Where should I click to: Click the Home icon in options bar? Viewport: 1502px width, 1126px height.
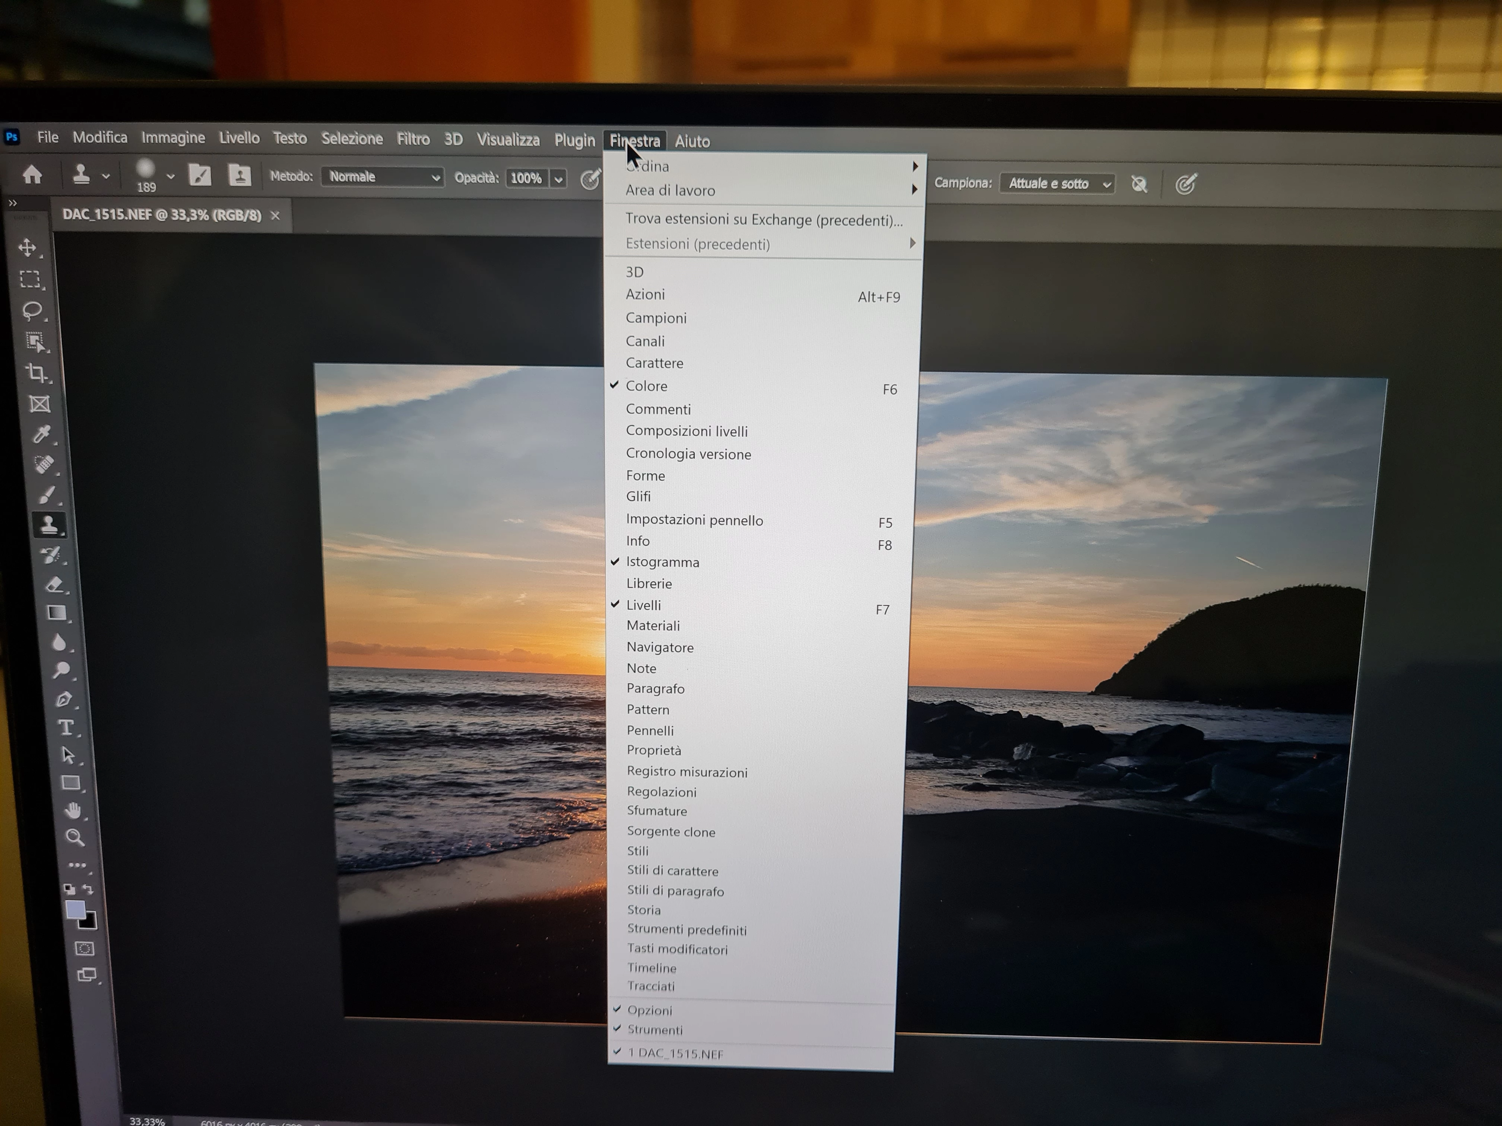coord(32,175)
